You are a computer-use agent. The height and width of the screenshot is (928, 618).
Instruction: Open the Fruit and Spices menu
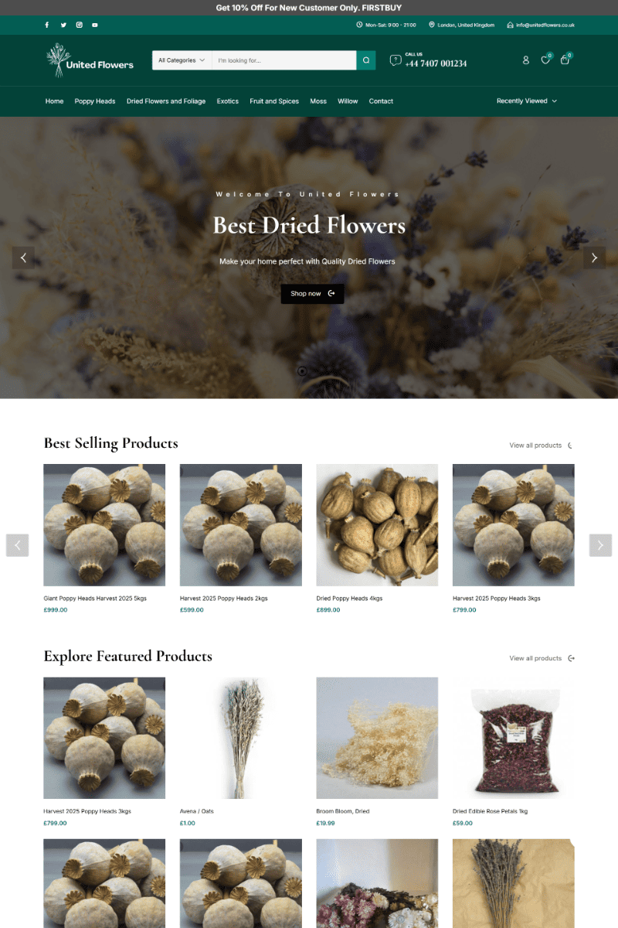pyautogui.click(x=274, y=101)
